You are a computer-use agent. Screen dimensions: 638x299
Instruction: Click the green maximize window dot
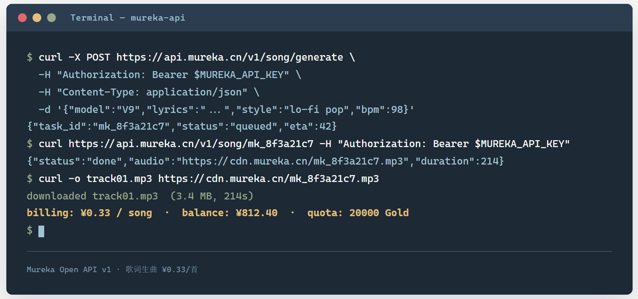pos(51,18)
